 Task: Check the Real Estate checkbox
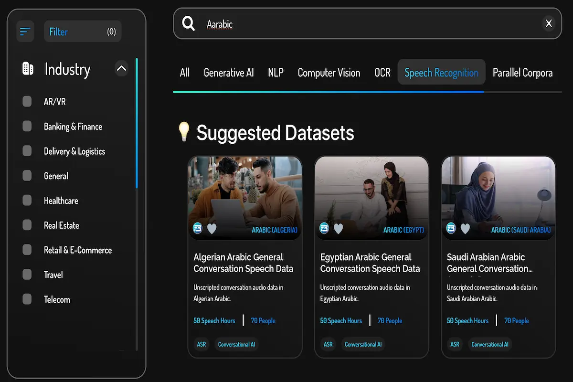[x=27, y=225]
